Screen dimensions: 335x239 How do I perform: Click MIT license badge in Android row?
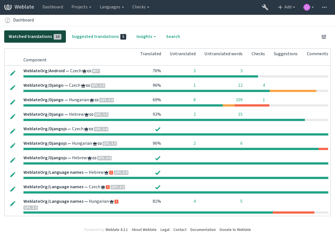click(96, 71)
